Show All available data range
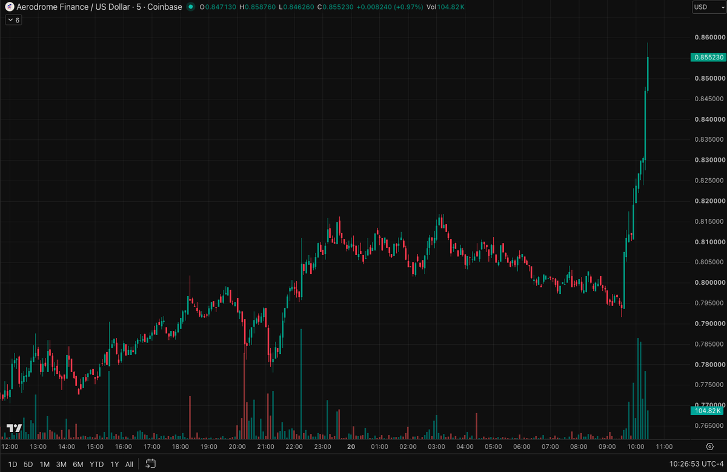Screen dimensions: 727x472 pos(129,464)
